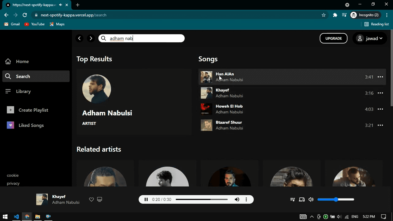
Task: Open a new browser tab with plus
Action: (x=78, y=5)
